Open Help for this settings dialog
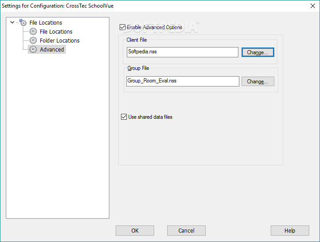The width and height of the screenshot is (320, 242). 290,231
